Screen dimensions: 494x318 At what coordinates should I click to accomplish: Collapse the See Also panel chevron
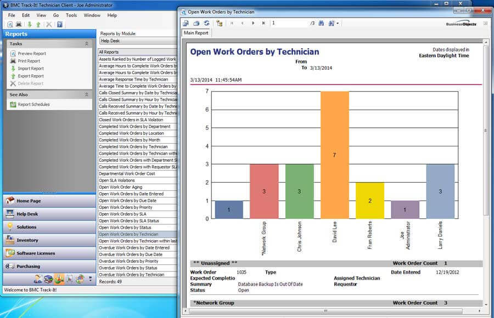pyautogui.click(x=87, y=94)
